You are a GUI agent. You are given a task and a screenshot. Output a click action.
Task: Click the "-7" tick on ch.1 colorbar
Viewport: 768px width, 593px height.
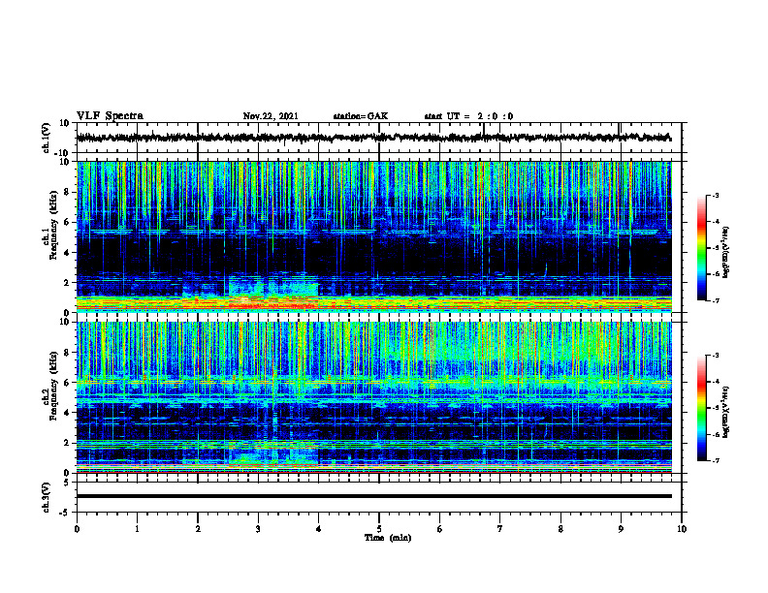716,300
